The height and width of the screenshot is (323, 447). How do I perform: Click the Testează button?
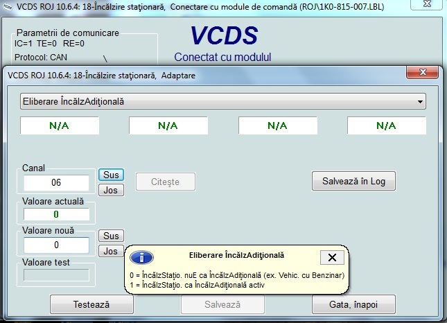[91, 304]
